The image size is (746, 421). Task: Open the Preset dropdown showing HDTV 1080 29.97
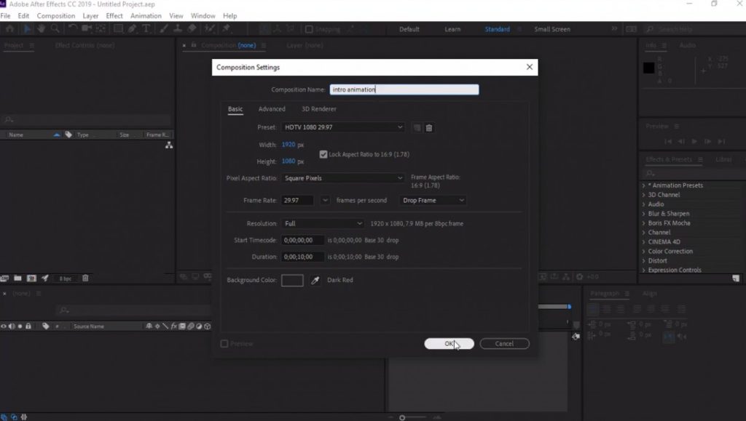[342, 127]
